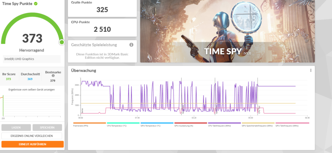Toggle CPU-Temperatur (°C) legend swatch
Screen dimensions: 332x153
(123, 123)
